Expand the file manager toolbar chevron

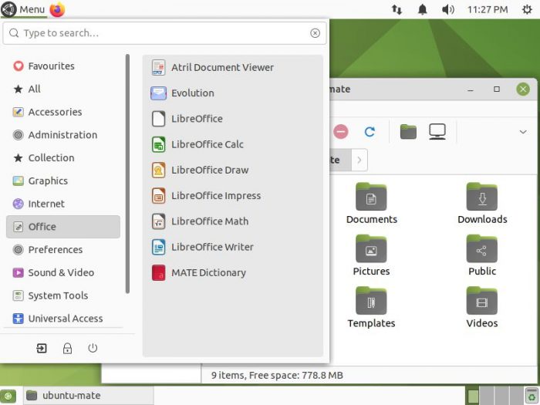(x=522, y=132)
